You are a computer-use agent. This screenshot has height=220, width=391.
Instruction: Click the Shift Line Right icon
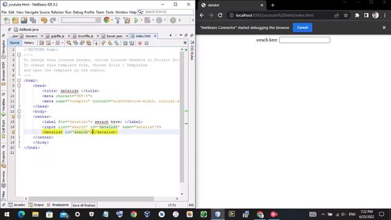(132, 43)
